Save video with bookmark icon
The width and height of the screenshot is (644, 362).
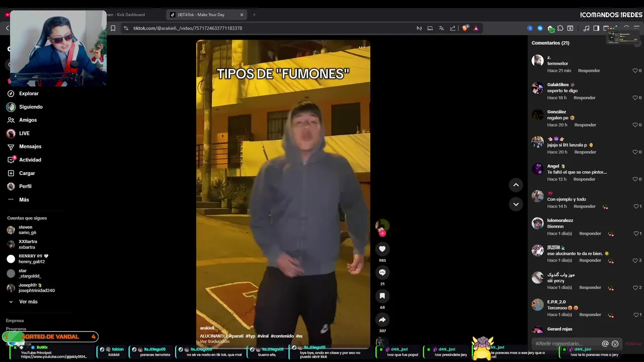click(382, 296)
